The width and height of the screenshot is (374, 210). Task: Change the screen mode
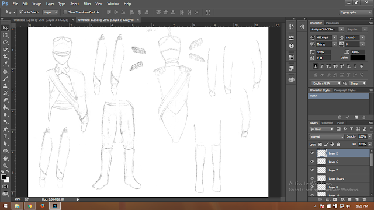[x=5, y=194]
